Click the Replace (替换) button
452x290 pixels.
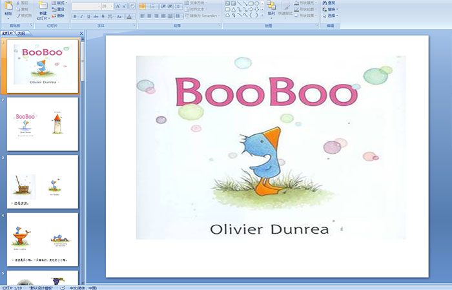pos(331,9)
